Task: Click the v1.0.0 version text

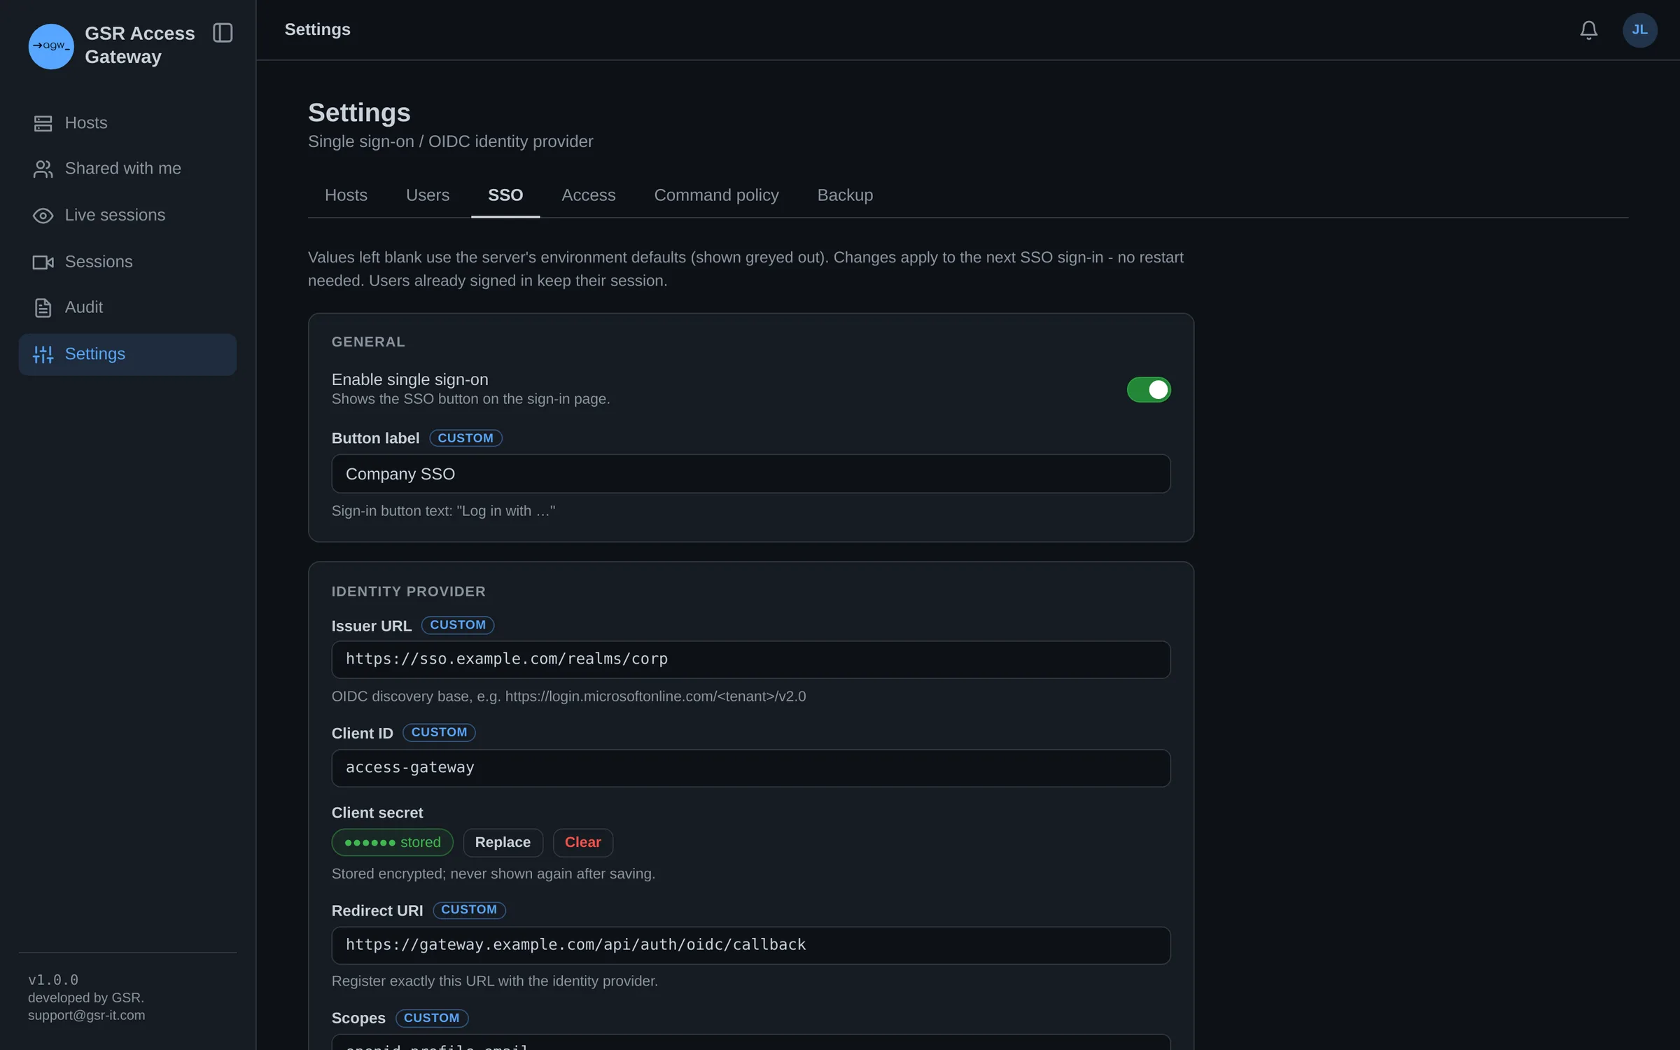Action: click(x=53, y=979)
